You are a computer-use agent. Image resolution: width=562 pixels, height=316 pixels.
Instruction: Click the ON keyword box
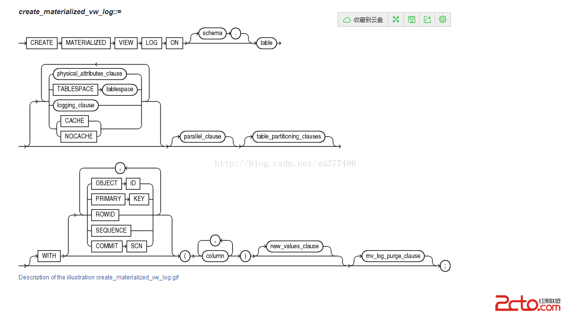(x=175, y=43)
